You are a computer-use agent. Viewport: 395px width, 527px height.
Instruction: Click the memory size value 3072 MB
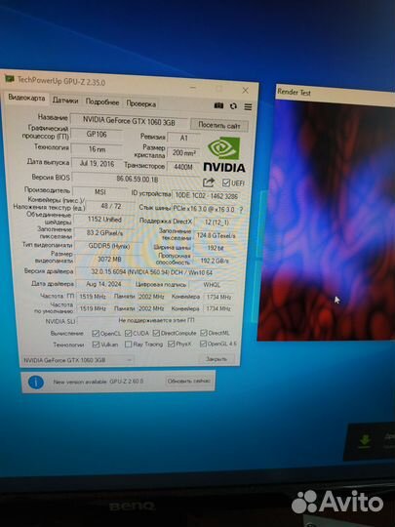click(109, 260)
